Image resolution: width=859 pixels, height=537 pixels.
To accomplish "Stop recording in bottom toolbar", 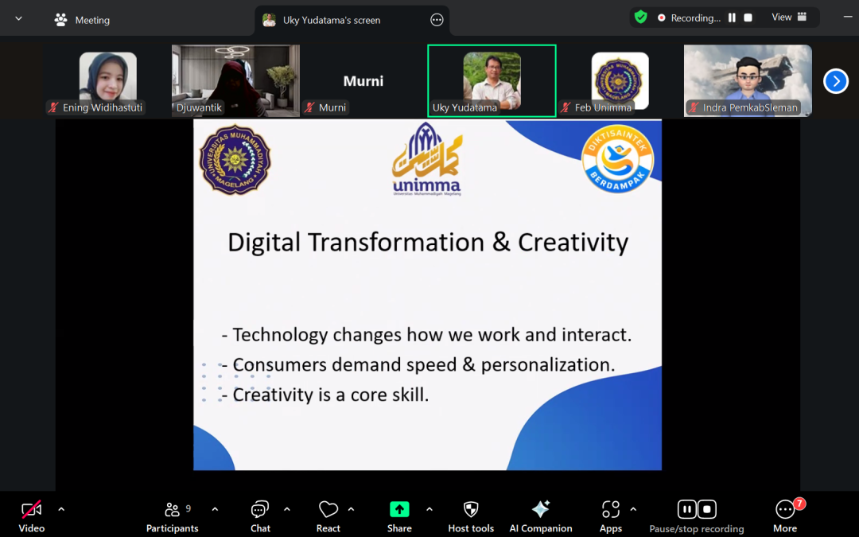I will point(707,509).
